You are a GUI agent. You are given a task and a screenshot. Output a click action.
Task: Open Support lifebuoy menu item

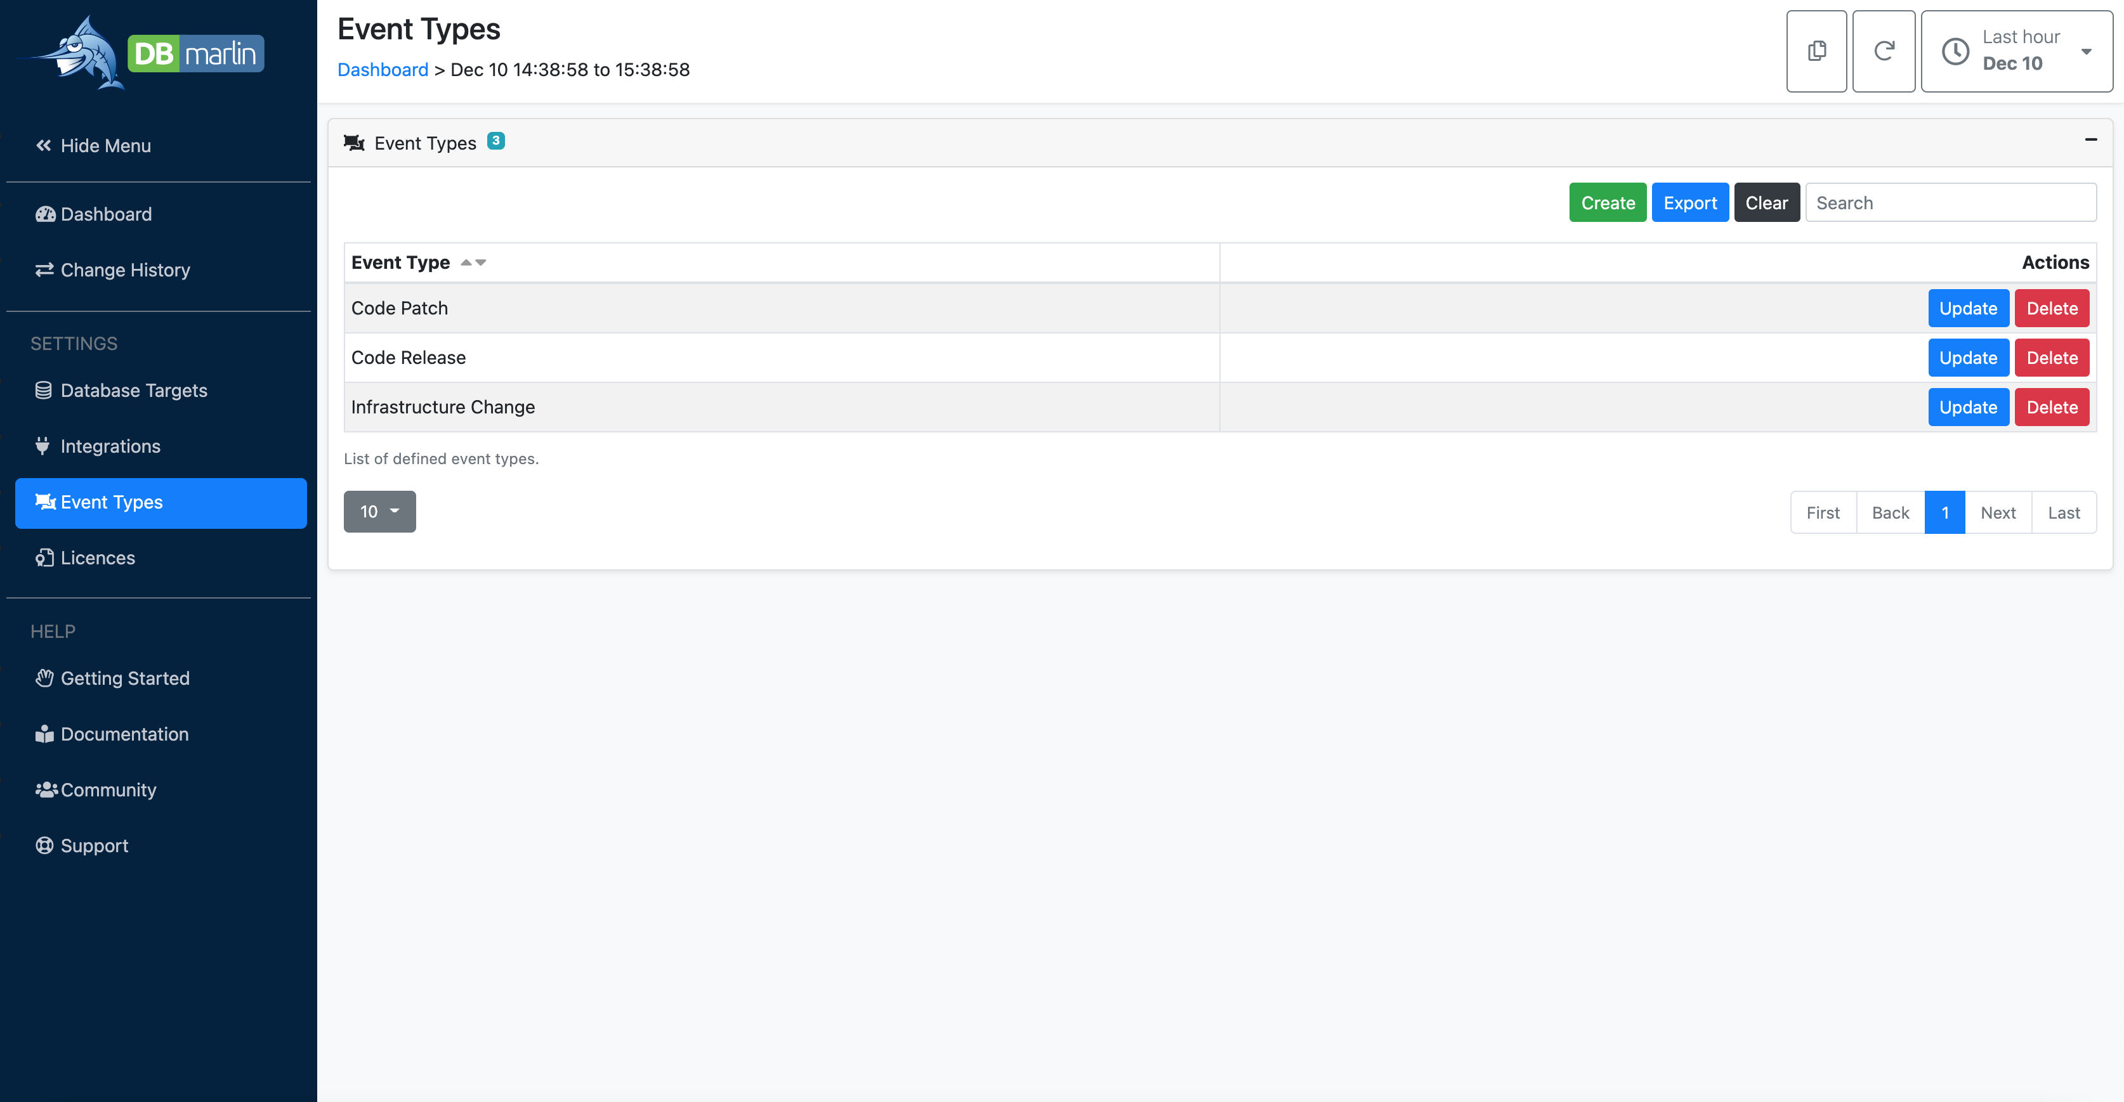click(x=94, y=846)
